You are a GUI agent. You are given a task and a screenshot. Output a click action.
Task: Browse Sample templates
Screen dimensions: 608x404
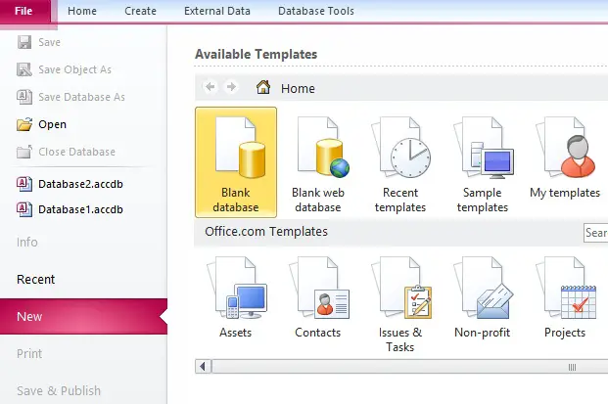pos(483,164)
